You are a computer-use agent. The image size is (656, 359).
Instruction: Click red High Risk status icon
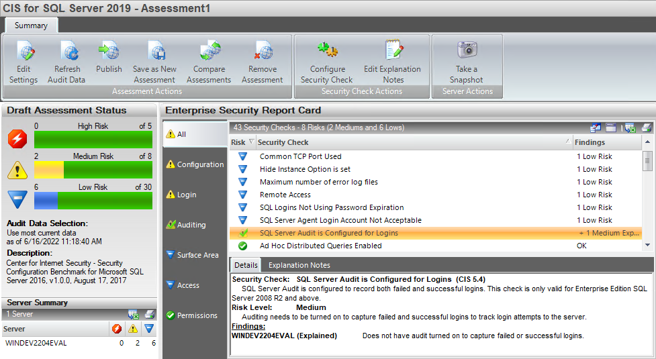click(x=17, y=139)
